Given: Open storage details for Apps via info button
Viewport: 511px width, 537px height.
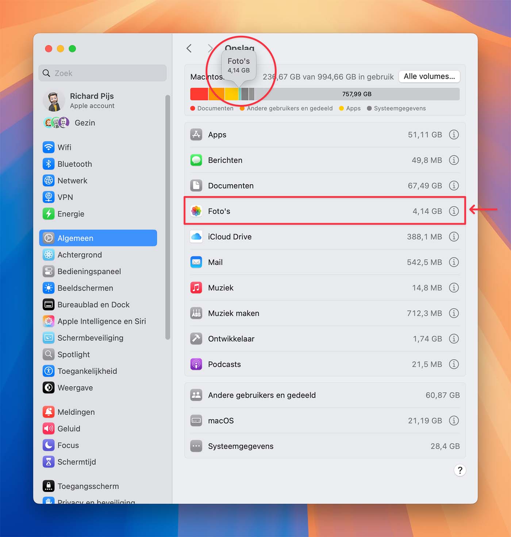Looking at the screenshot, I should (454, 134).
